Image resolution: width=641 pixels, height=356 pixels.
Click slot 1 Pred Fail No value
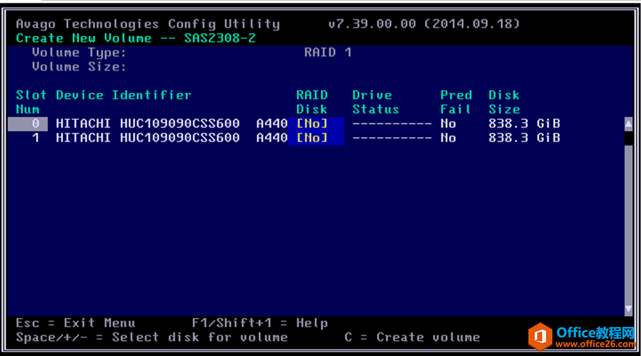pos(448,138)
